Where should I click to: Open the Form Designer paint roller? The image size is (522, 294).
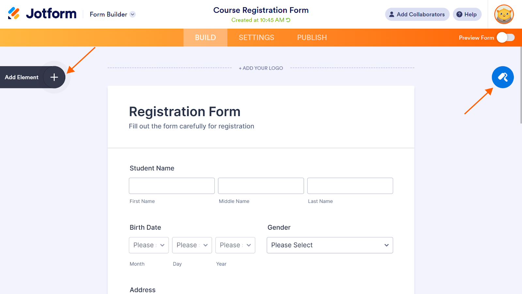(502, 77)
